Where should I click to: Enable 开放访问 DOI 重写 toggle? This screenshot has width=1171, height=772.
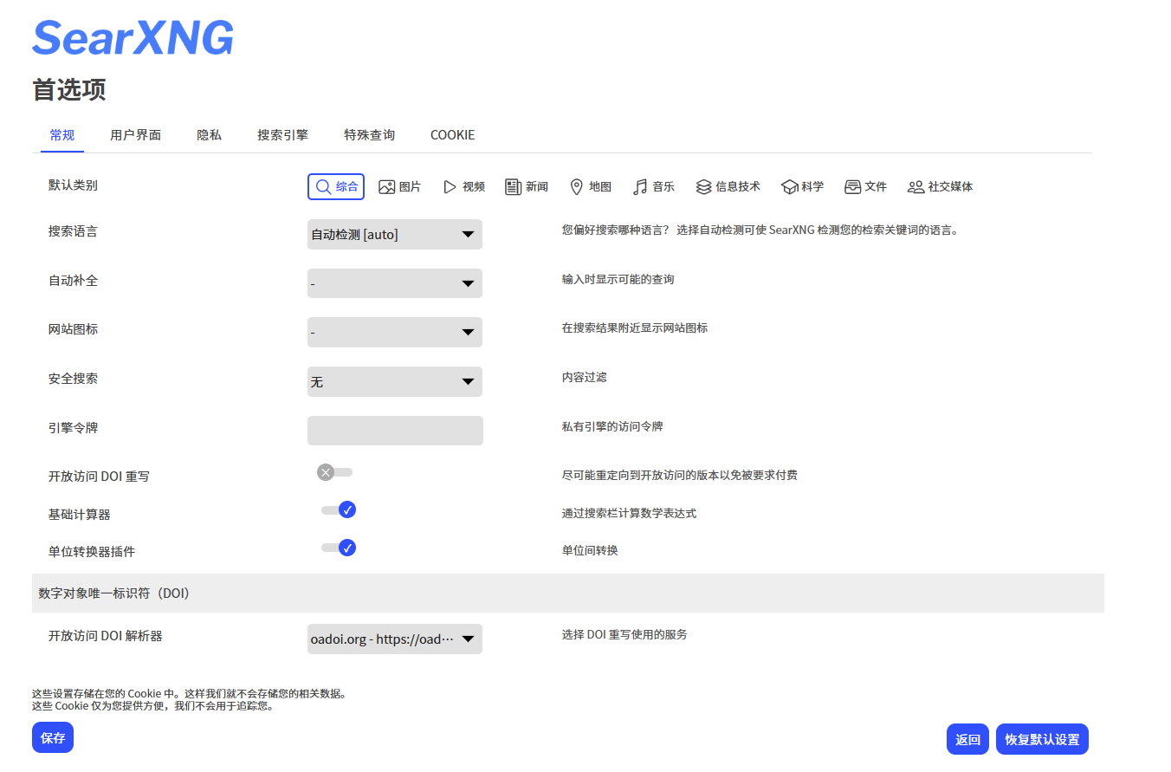pos(335,471)
